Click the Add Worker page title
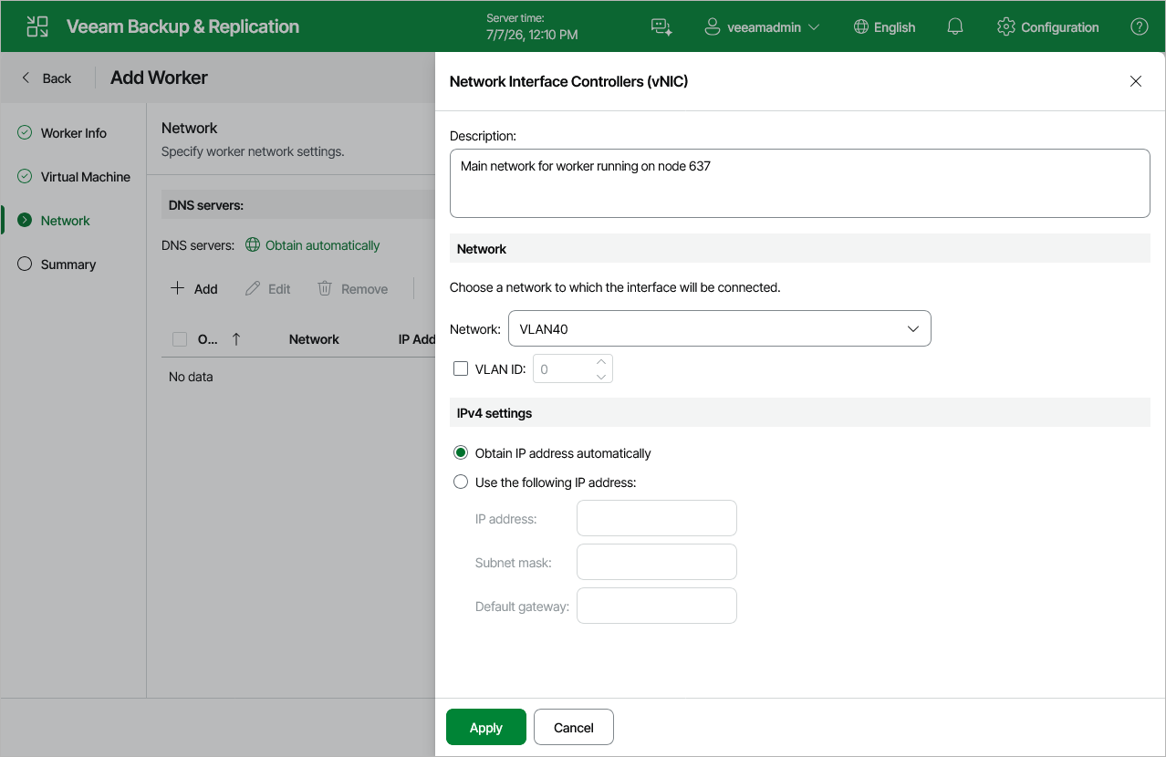The height and width of the screenshot is (757, 1166). click(159, 78)
